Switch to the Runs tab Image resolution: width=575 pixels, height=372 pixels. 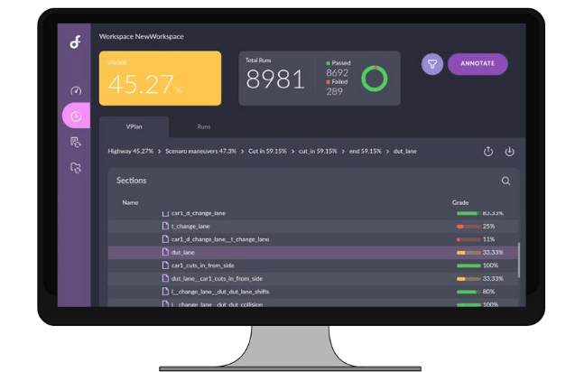pos(204,127)
